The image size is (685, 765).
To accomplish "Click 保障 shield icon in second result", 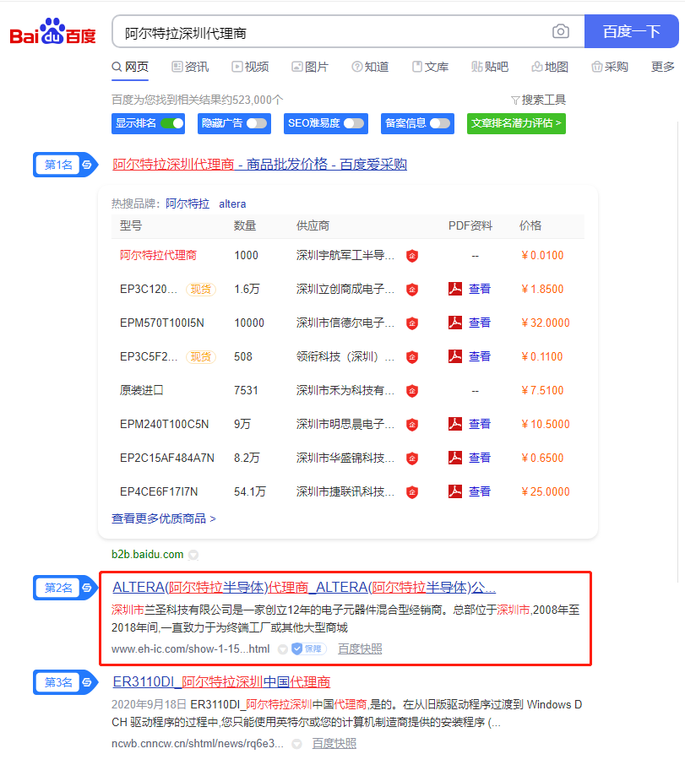I will 297,648.
